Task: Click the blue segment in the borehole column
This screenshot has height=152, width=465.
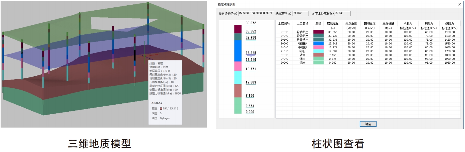Action: coord(238,51)
